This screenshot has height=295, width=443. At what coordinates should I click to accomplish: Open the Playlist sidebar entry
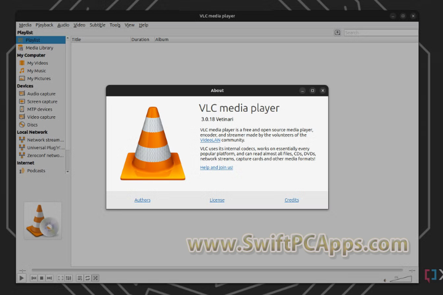[41, 40]
